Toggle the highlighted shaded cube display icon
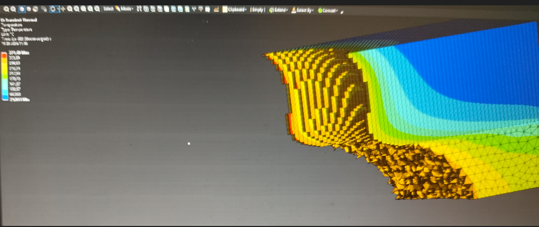539x227 pixels. tap(21, 9)
